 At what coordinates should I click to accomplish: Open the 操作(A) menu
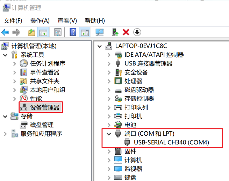point(40,21)
